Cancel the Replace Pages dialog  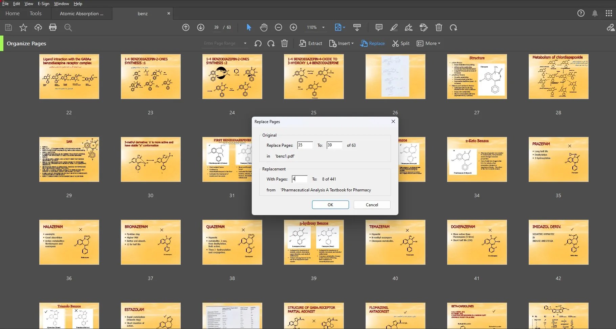coord(372,205)
